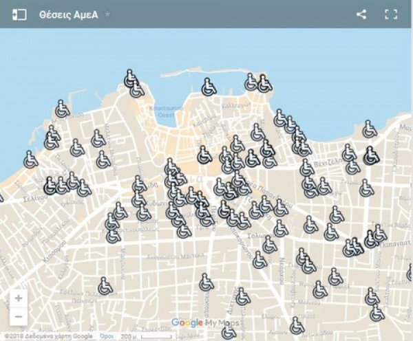Open the map legend side panel
Image resolution: width=413 pixels, height=341 pixels.
(x=19, y=14)
